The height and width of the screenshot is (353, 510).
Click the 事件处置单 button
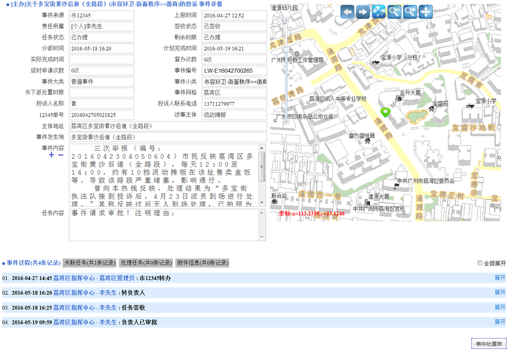[489, 344]
